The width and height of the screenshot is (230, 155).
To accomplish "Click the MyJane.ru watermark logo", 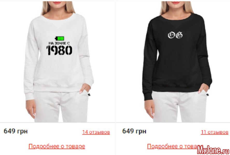I will coord(213,150).
